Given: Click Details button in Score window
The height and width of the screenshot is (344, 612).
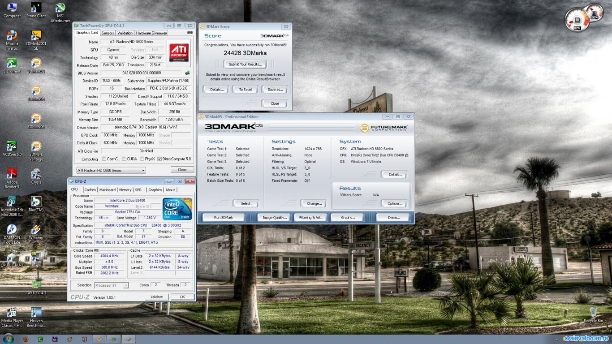Looking at the screenshot, I should pos(217,90).
